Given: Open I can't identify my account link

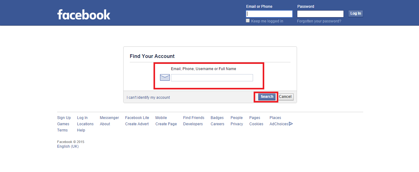Looking at the screenshot, I should 148,98.
